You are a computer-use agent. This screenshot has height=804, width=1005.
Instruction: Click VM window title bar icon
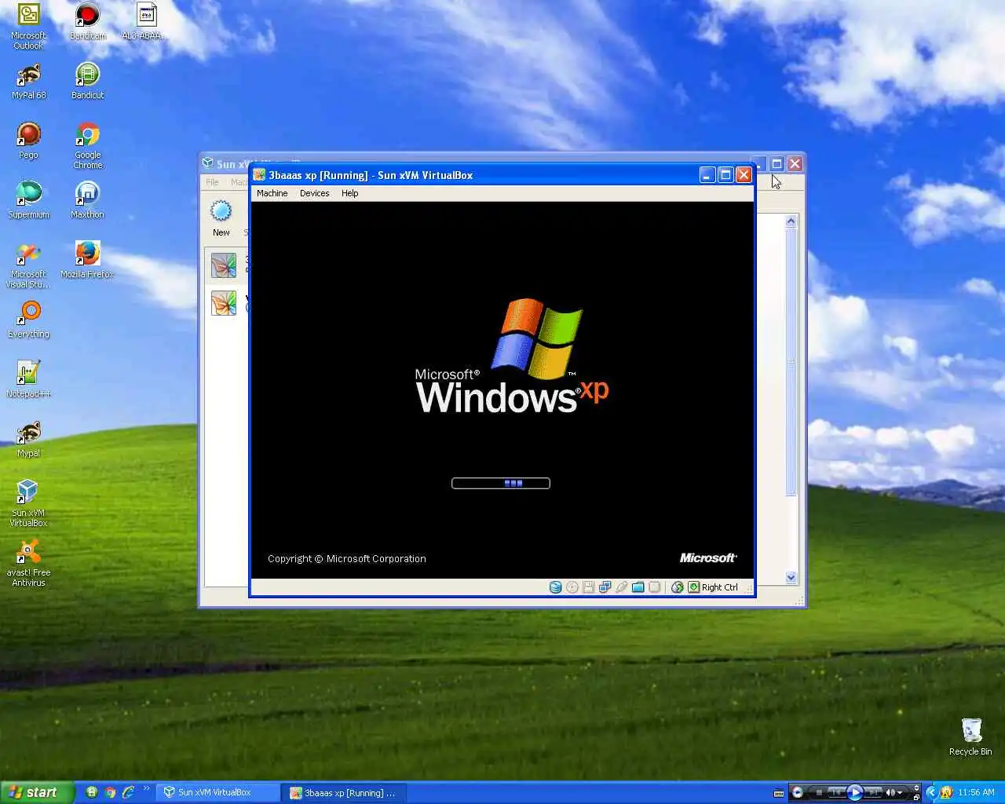click(259, 175)
